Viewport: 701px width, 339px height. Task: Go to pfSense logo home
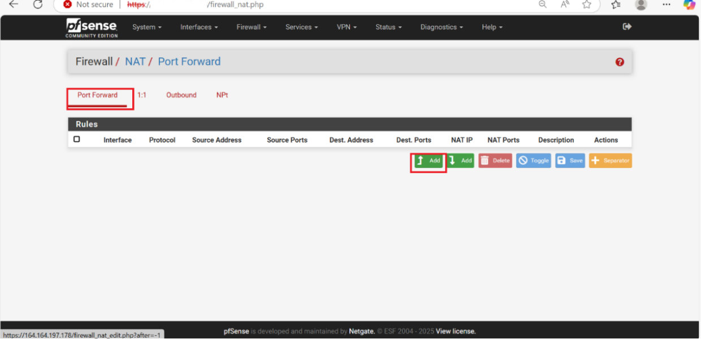tap(92, 27)
